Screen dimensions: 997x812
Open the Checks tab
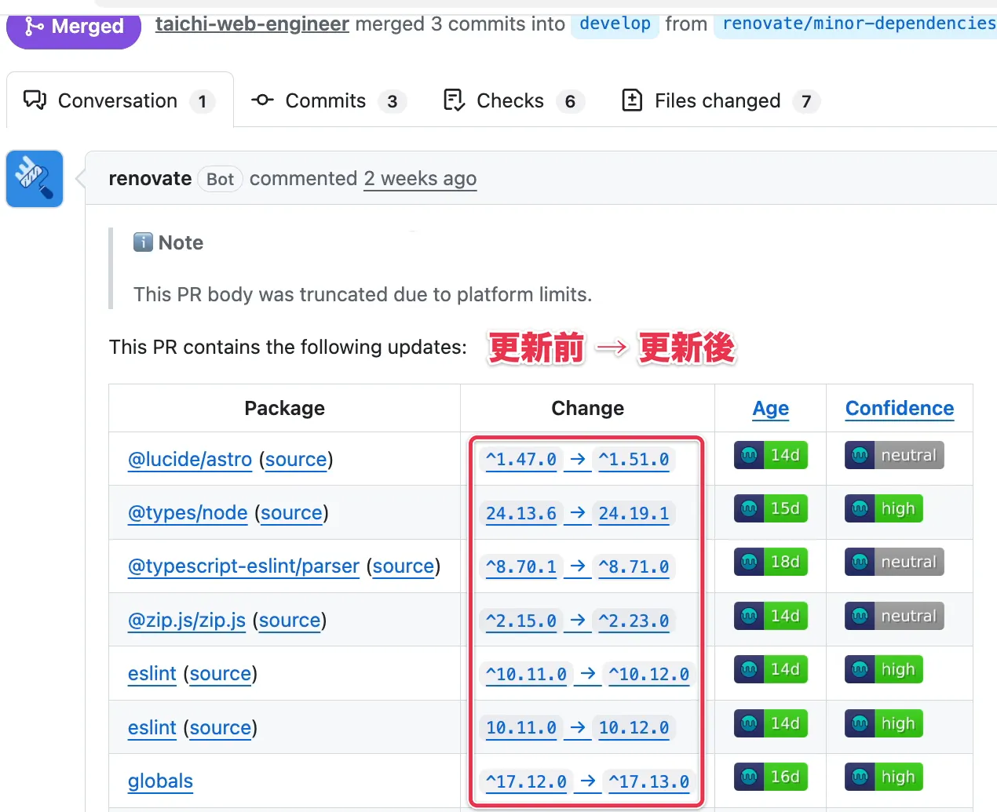(x=513, y=100)
